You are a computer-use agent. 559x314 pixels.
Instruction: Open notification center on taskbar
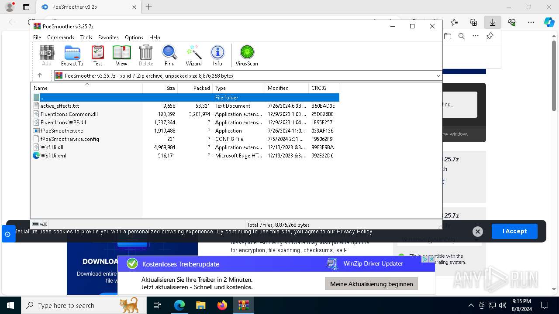(545, 305)
